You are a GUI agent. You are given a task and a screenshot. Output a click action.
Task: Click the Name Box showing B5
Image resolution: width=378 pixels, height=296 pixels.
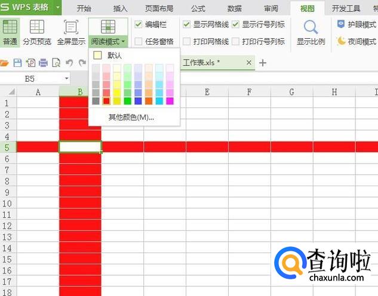(30, 79)
